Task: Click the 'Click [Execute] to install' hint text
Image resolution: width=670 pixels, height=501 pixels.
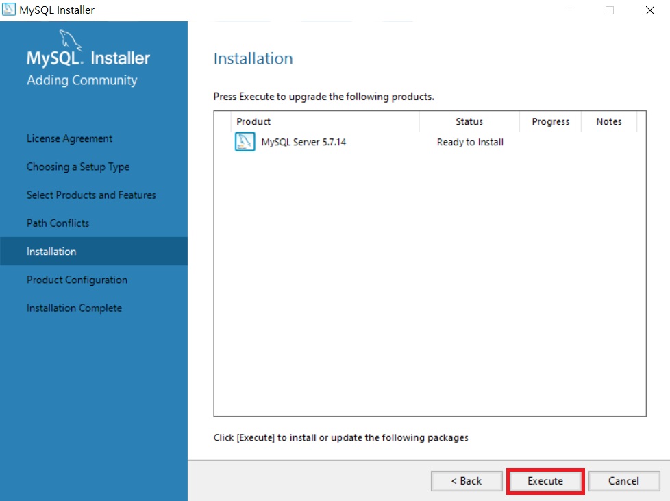Action: [x=341, y=437]
